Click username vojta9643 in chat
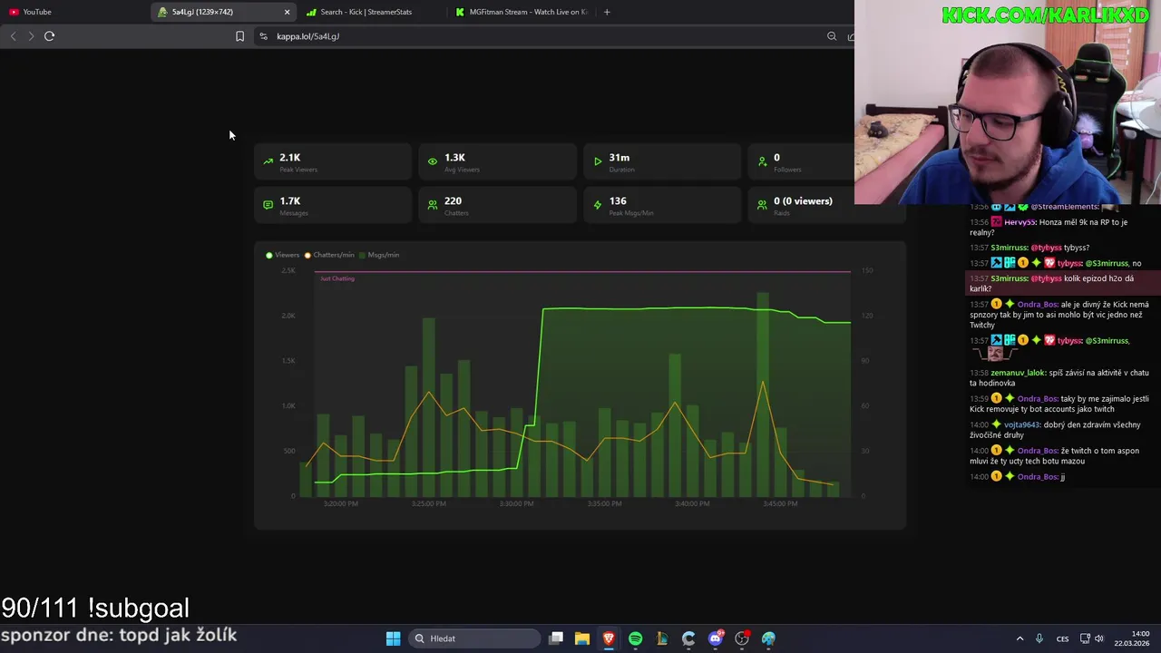This screenshot has width=1161, height=653. pyautogui.click(x=1021, y=424)
